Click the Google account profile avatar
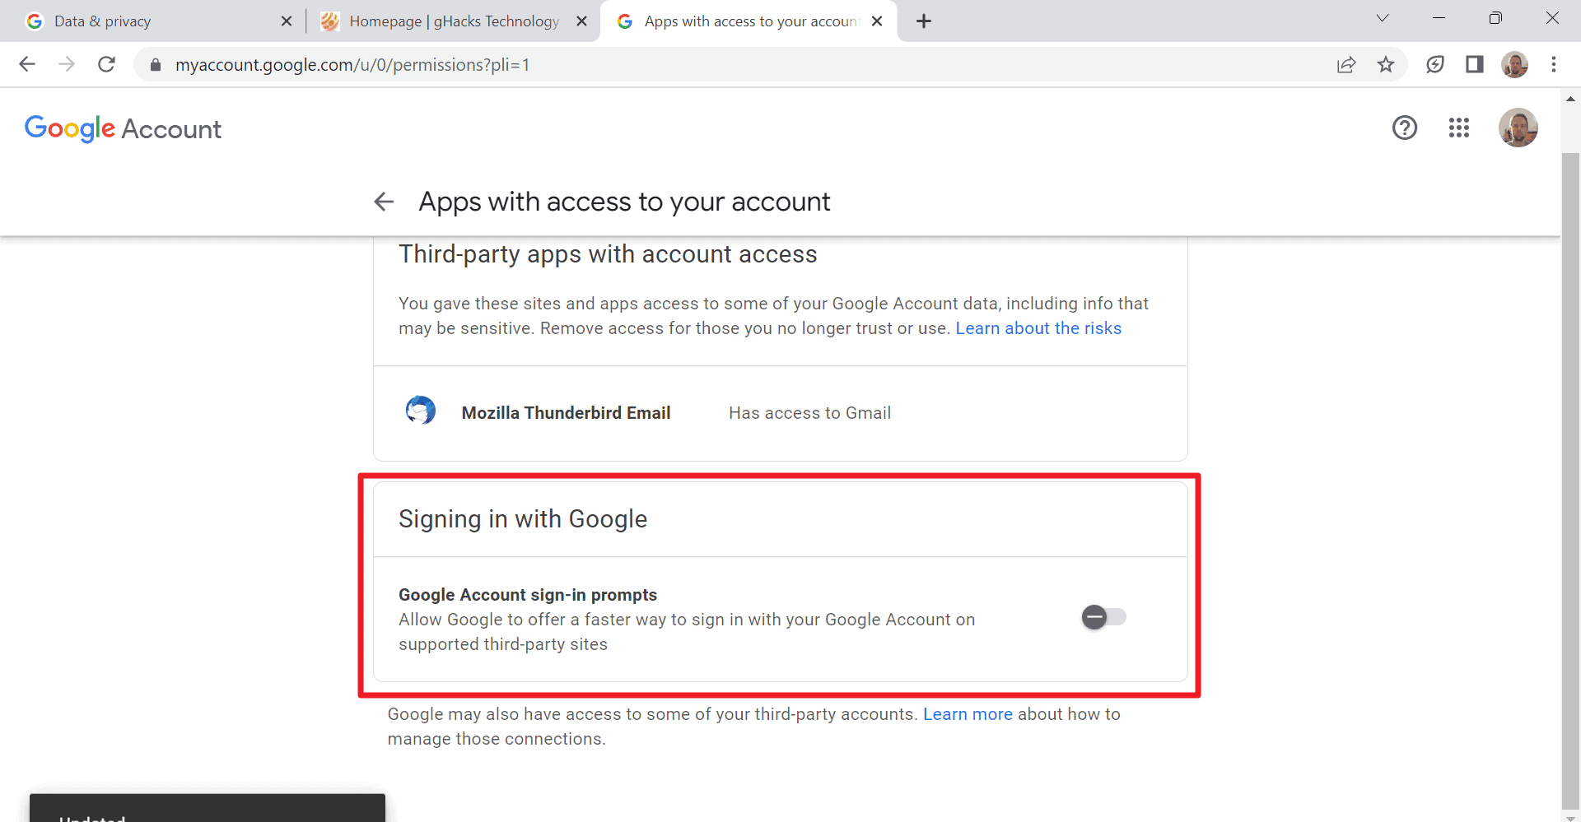The width and height of the screenshot is (1581, 822). [1518, 128]
